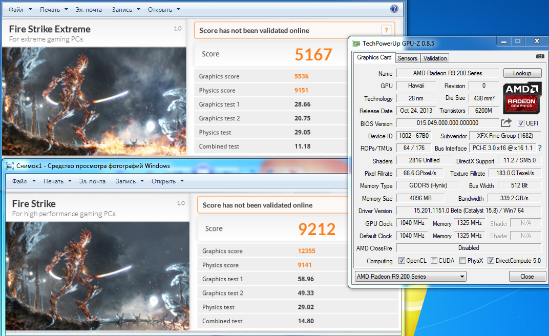The height and width of the screenshot is (336, 549).
Task: Click the Graphics test 1 value 58.96
Action: point(306,279)
